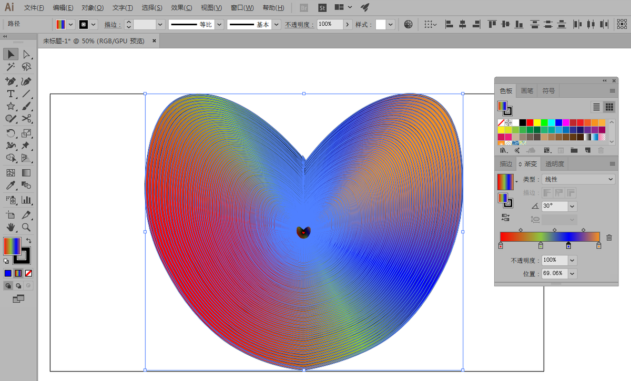Enable Draw Behind mode

tap(18, 285)
